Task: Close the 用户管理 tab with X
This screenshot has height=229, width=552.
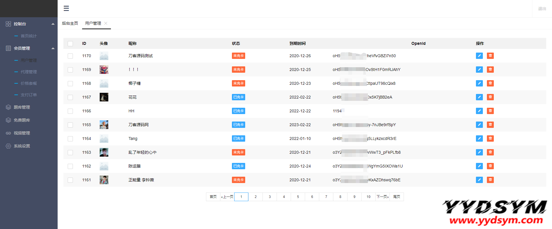Action: [x=106, y=23]
